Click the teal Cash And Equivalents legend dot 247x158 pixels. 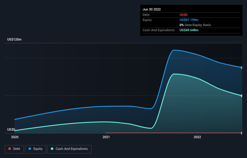tap(52, 149)
